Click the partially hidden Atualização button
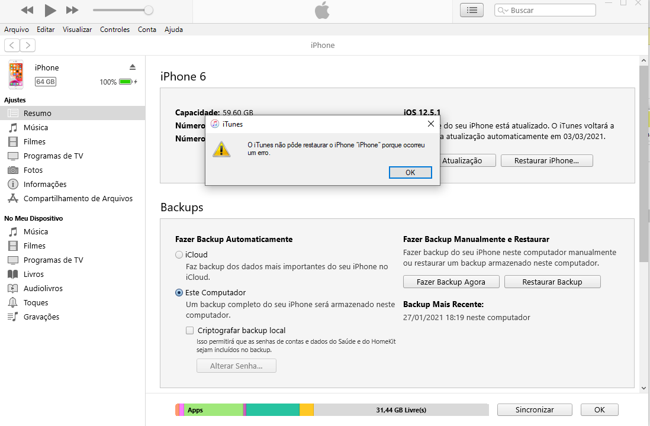650x426 pixels. [468, 161]
